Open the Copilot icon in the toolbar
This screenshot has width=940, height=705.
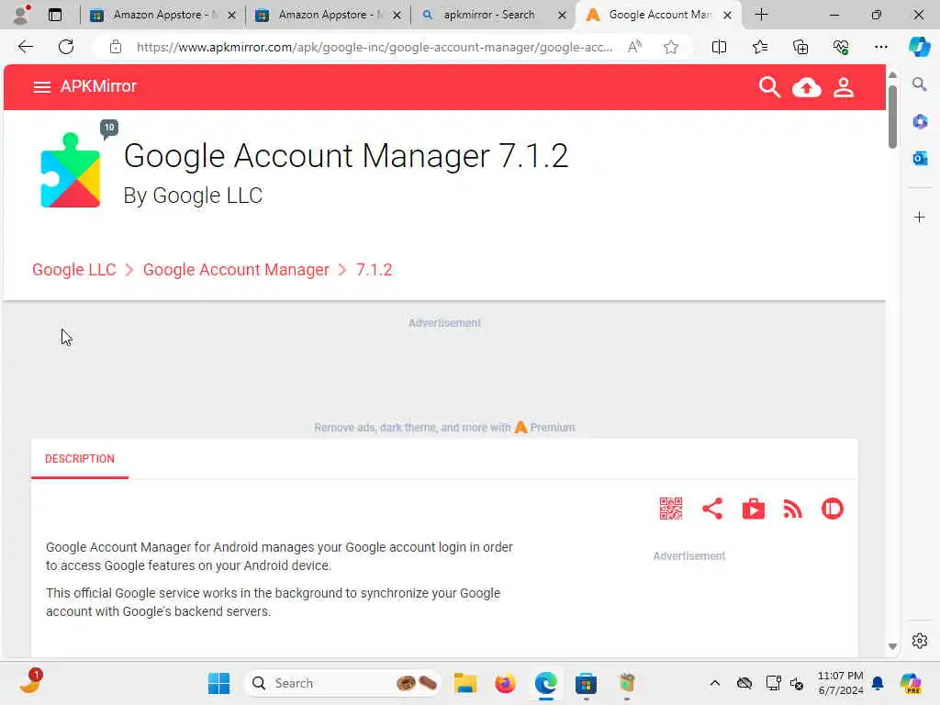click(918, 47)
